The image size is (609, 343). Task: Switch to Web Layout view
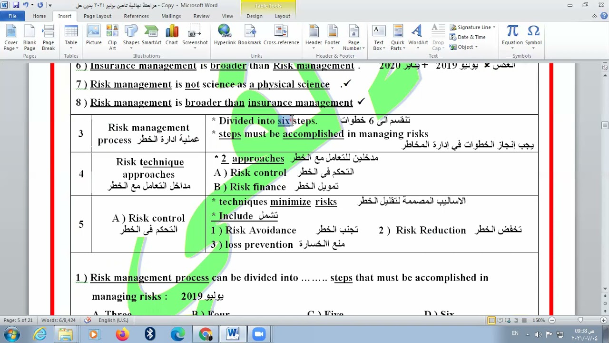508,320
